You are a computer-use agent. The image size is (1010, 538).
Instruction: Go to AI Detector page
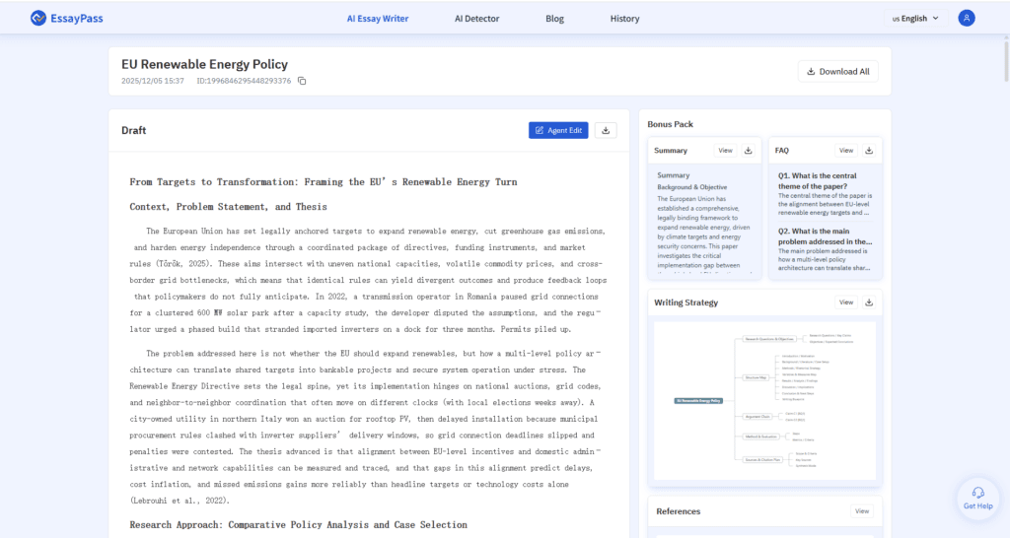pyautogui.click(x=476, y=19)
